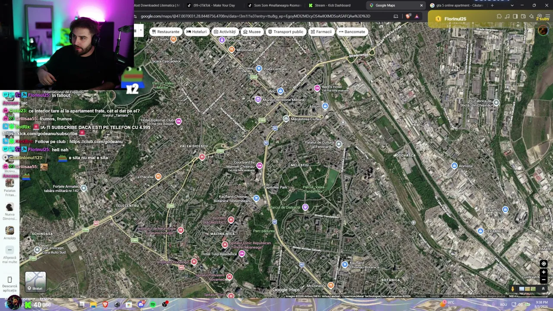Click the Atrium shopping marker
This screenshot has height=311, width=553.
click(325, 106)
